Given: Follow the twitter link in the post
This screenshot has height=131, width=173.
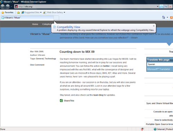Looking at the screenshot, I should 106,66.
